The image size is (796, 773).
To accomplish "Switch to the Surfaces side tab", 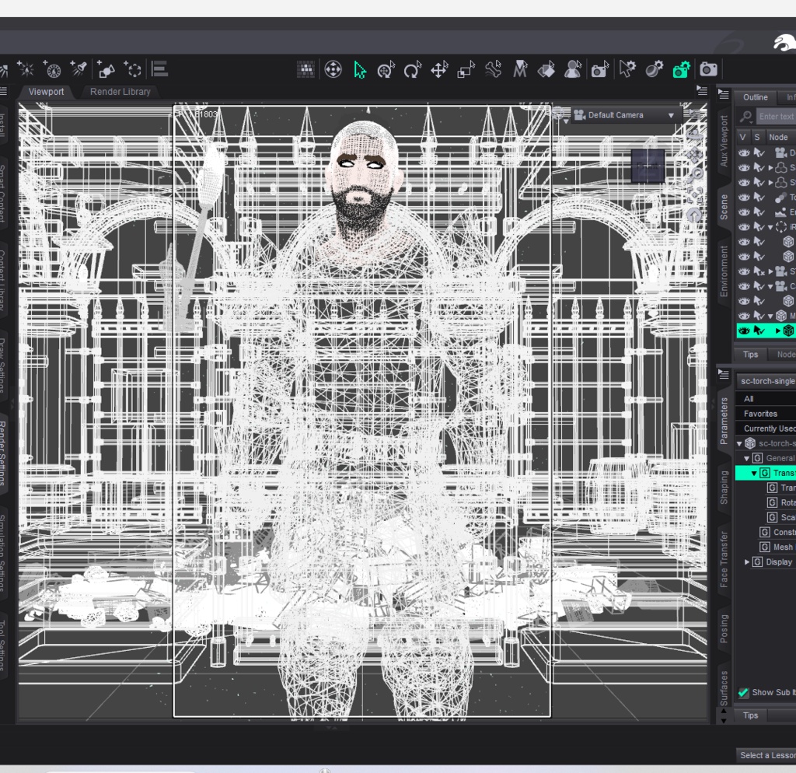I will click(x=724, y=688).
